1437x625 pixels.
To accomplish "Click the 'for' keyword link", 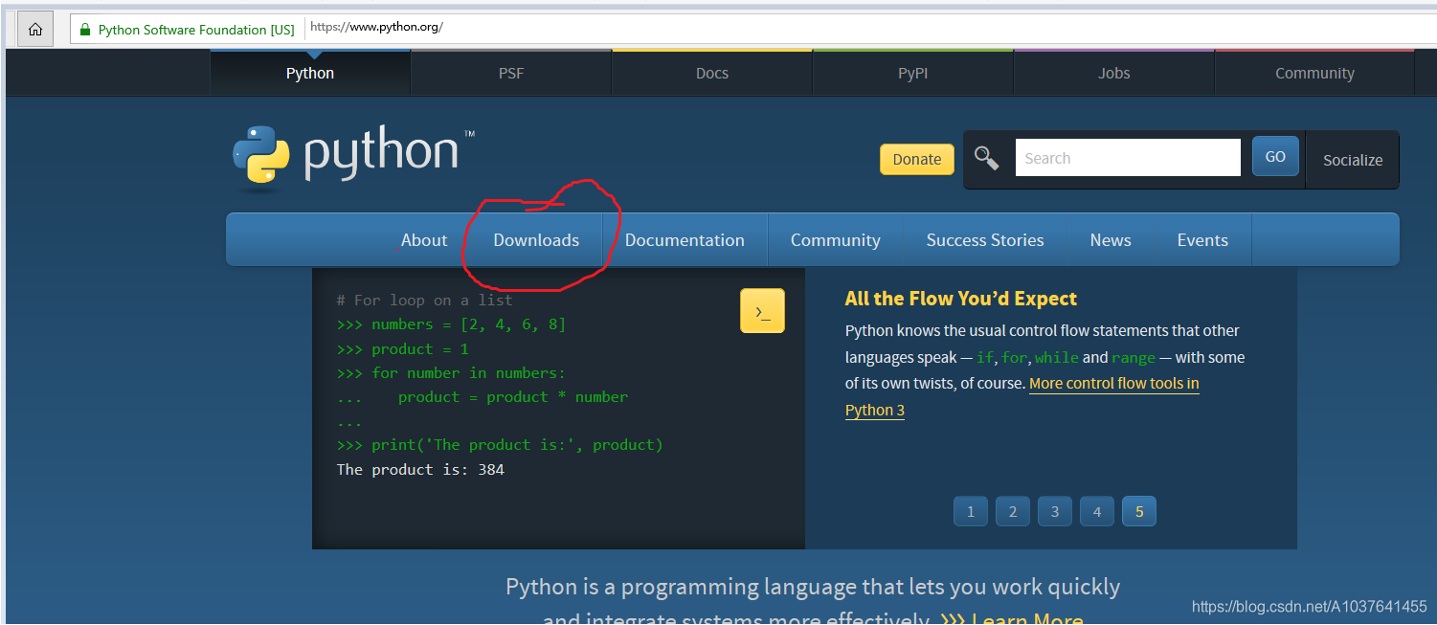I will 1014,358.
